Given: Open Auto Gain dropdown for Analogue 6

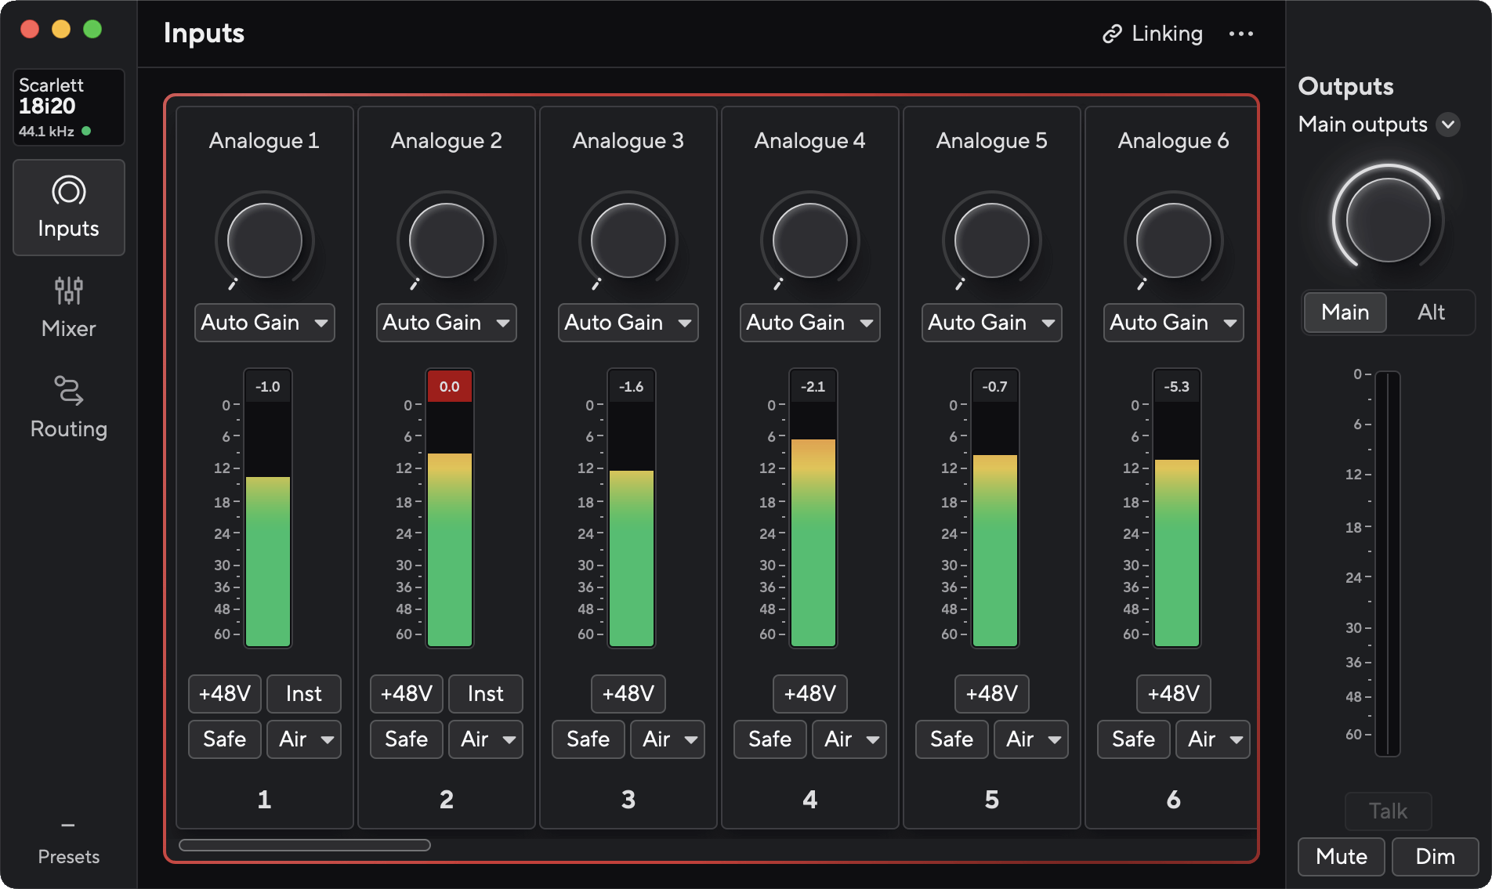Looking at the screenshot, I should 1174,323.
